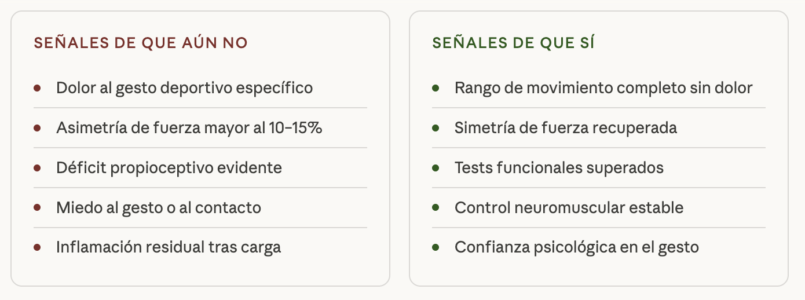This screenshot has width=805, height=300.
Task: Click 'Rango de movimiento completo sin dolor'
Action: click(x=603, y=88)
